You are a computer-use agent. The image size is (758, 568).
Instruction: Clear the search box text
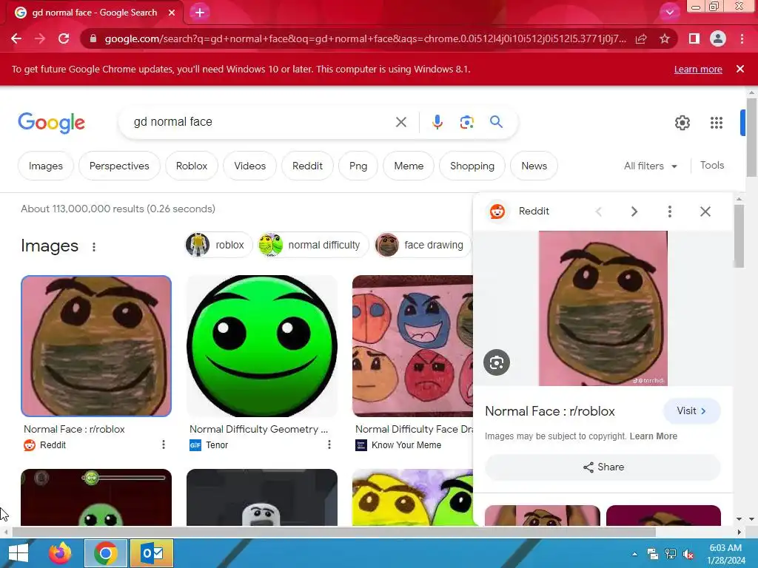(400, 122)
